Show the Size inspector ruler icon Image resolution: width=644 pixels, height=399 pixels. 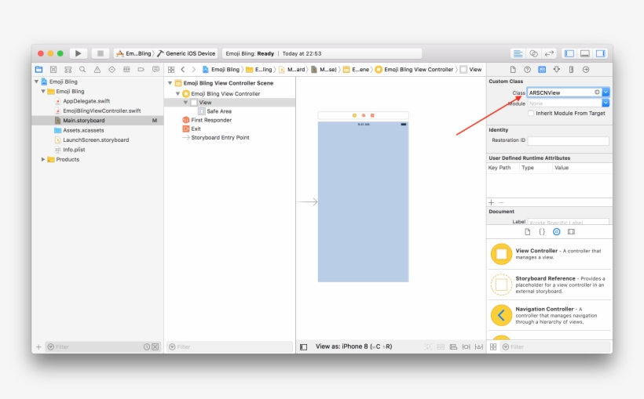[x=571, y=69]
